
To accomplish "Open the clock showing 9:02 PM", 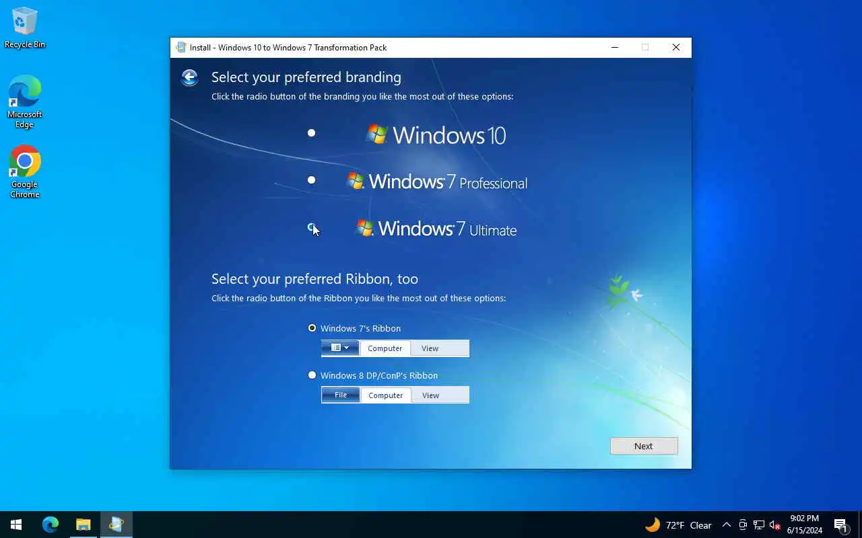I will click(x=805, y=525).
